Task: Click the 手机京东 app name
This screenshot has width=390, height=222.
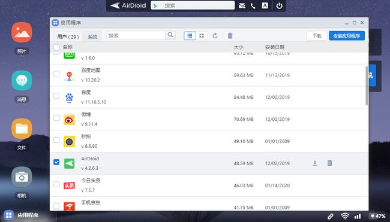Action: (x=91, y=203)
